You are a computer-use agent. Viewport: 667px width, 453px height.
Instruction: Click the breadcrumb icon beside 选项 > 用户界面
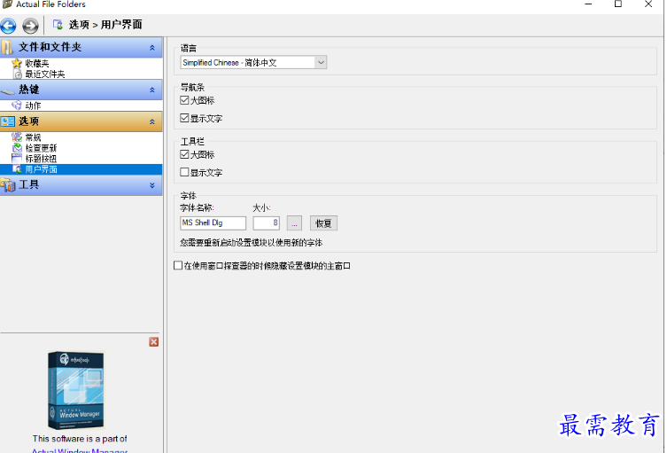[58, 24]
